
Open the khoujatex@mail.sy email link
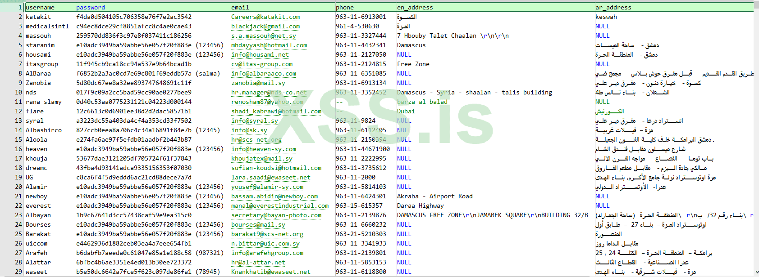pos(262,158)
